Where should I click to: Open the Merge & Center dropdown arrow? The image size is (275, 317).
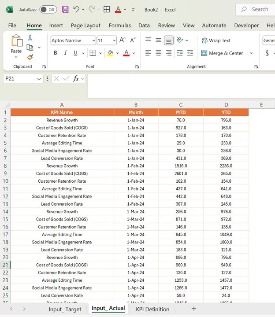coord(251,53)
